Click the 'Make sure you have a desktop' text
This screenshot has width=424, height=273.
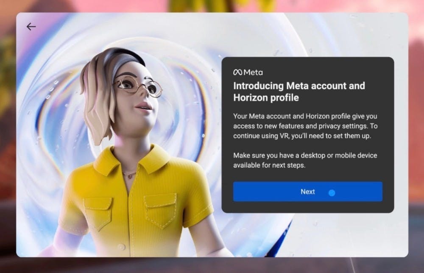305,160
